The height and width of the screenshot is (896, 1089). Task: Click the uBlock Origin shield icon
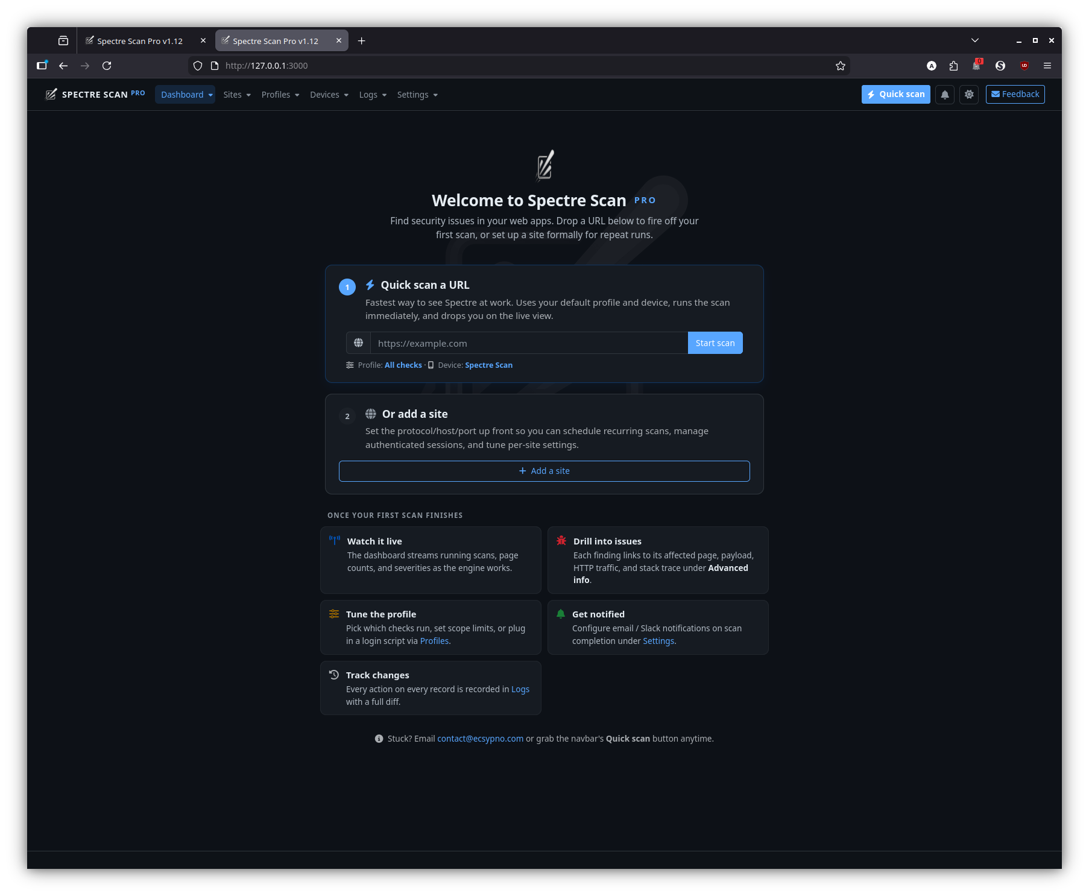click(1024, 66)
